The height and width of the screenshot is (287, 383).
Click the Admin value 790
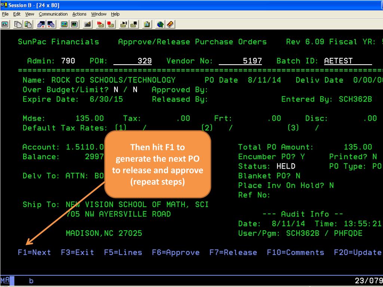coord(68,61)
